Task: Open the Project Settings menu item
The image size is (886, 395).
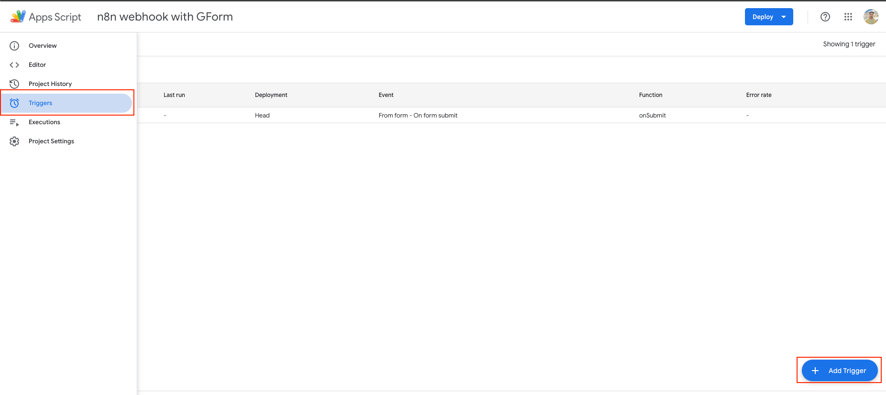Action: (66, 141)
